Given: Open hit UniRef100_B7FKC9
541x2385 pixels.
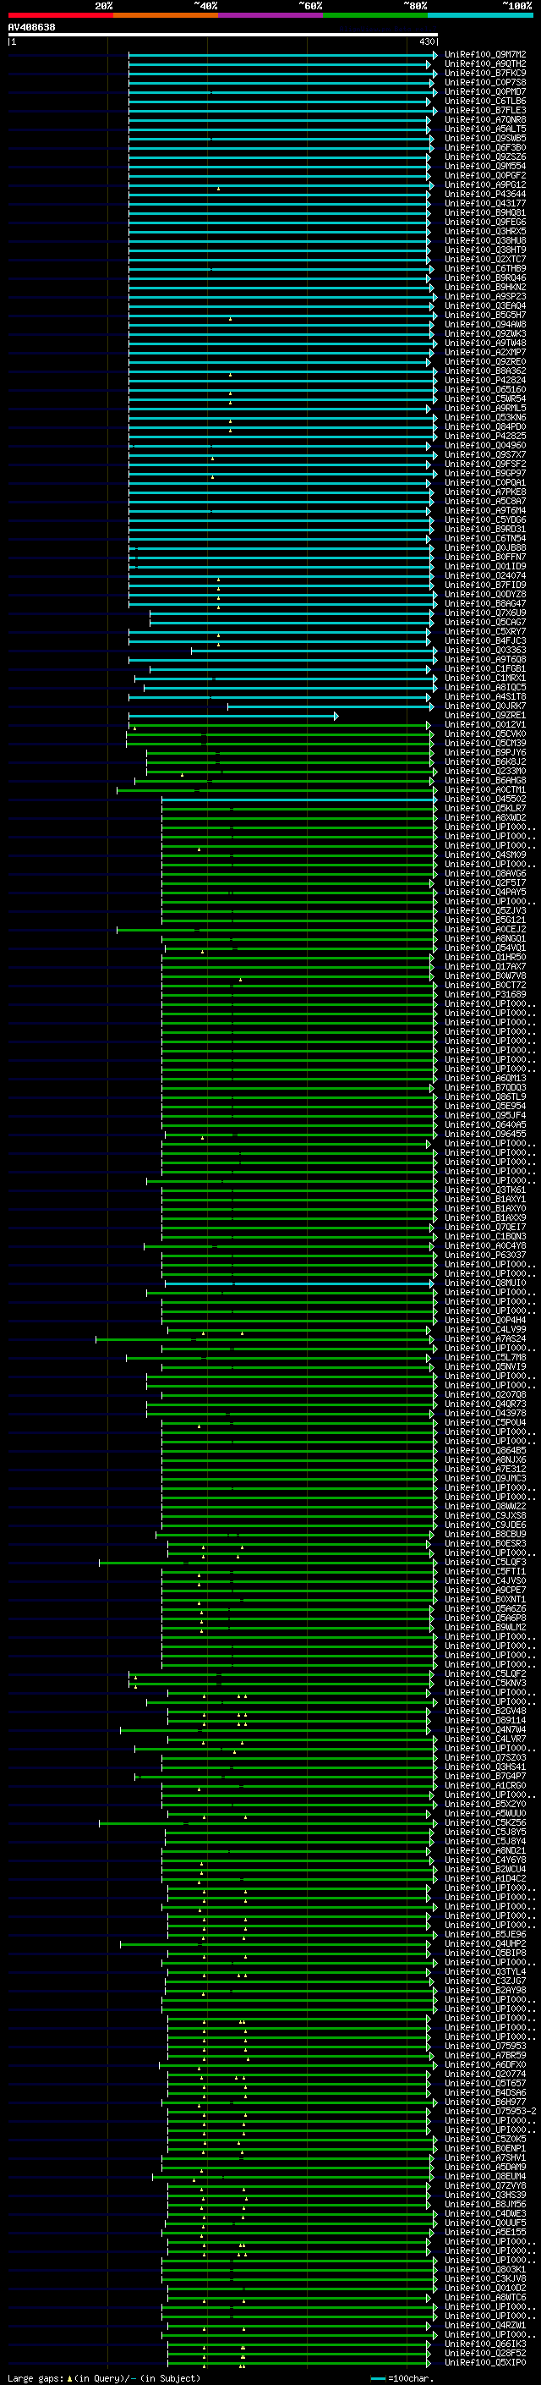Looking at the screenshot, I should tap(485, 73).
